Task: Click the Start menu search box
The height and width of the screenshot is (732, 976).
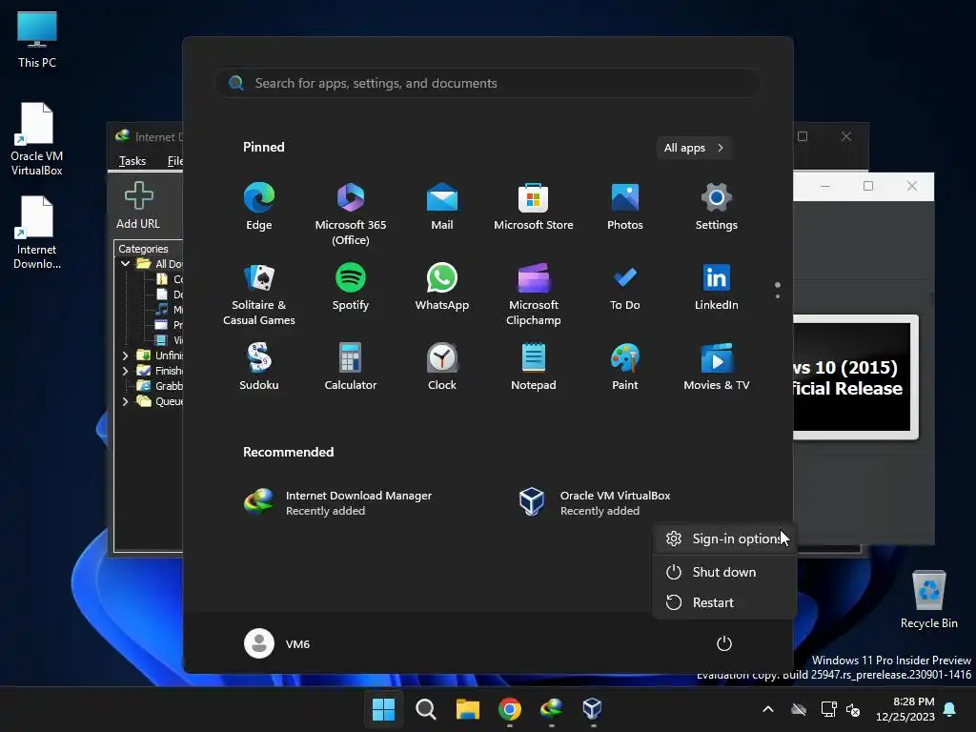Action: click(488, 83)
